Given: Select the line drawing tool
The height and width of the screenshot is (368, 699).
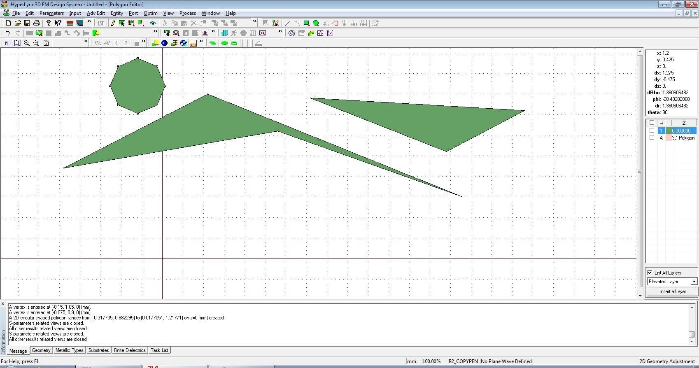Looking at the screenshot, I should tap(287, 23).
